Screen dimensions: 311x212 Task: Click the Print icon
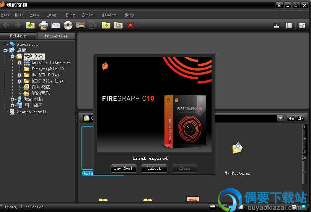coord(44,25)
